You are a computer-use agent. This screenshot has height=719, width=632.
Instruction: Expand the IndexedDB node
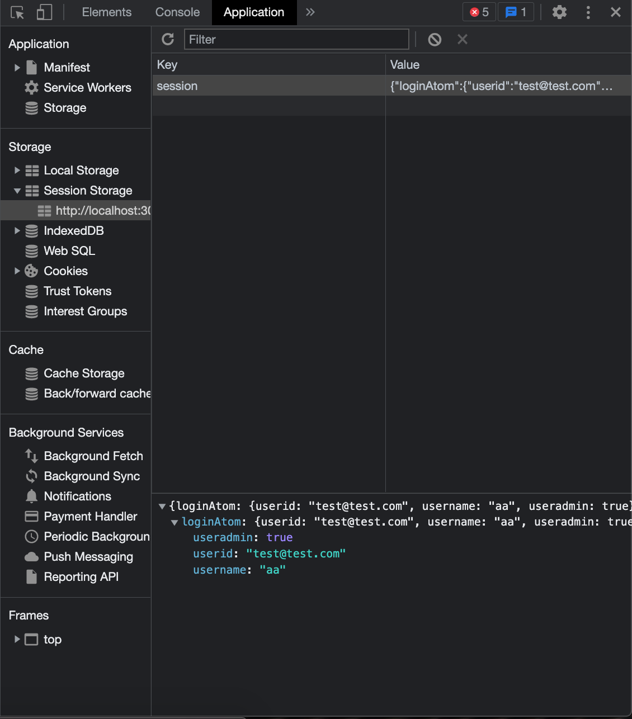tap(17, 231)
